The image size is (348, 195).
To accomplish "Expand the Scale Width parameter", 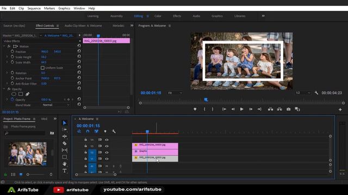I will tap(7, 62).
